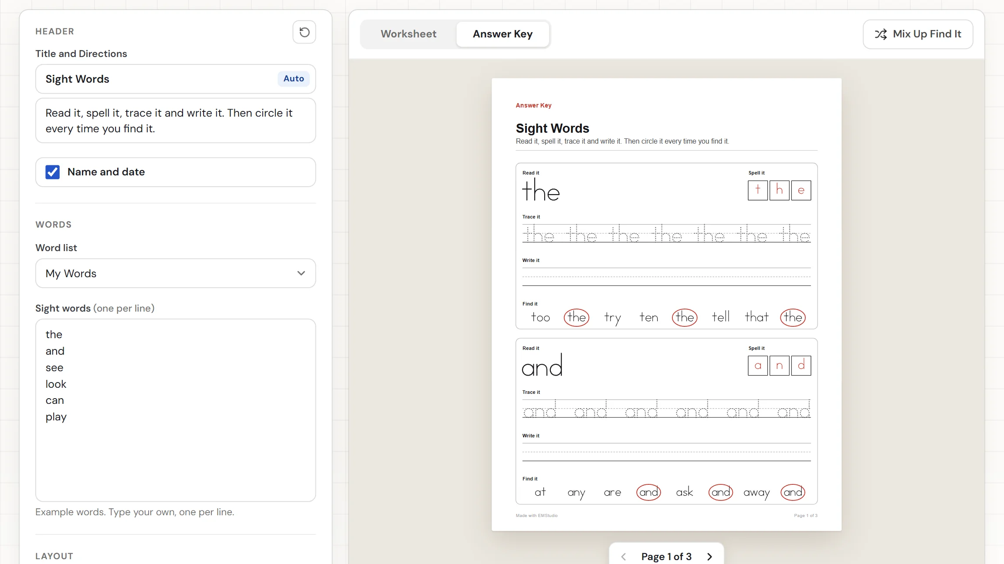Go to the next page arrow
The image size is (1004, 564).
pos(710,557)
